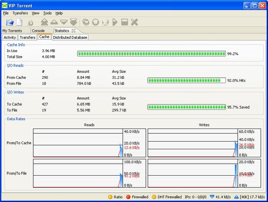Move torrent to bottom of queue

coord(74,22)
